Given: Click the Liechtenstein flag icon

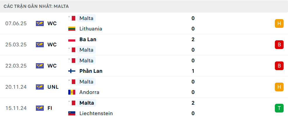Looking at the screenshot, I should (72, 113).
